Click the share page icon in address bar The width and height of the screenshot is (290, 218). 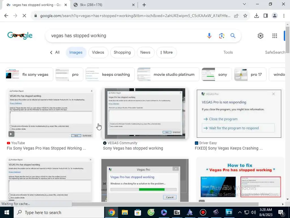[236, 16]
